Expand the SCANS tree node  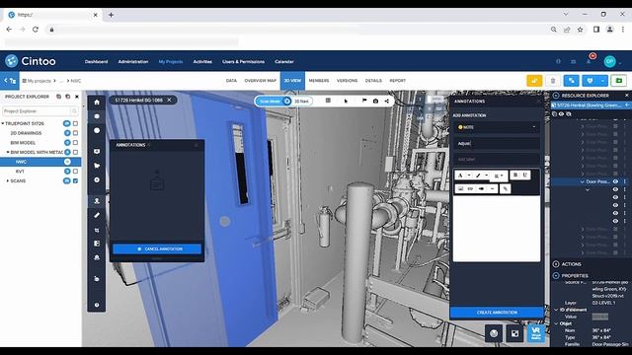coord(8,181)
